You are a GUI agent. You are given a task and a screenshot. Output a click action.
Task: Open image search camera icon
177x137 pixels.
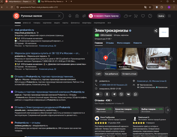tap(77, 16)
